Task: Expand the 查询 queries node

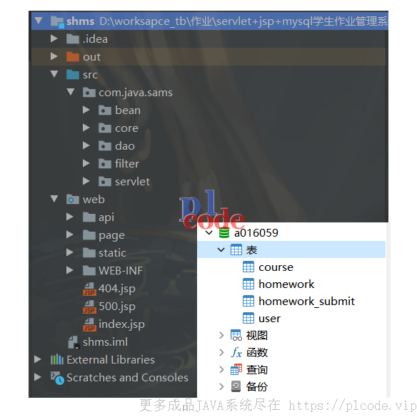Action: pyautogui.click(x=221, y=370)
